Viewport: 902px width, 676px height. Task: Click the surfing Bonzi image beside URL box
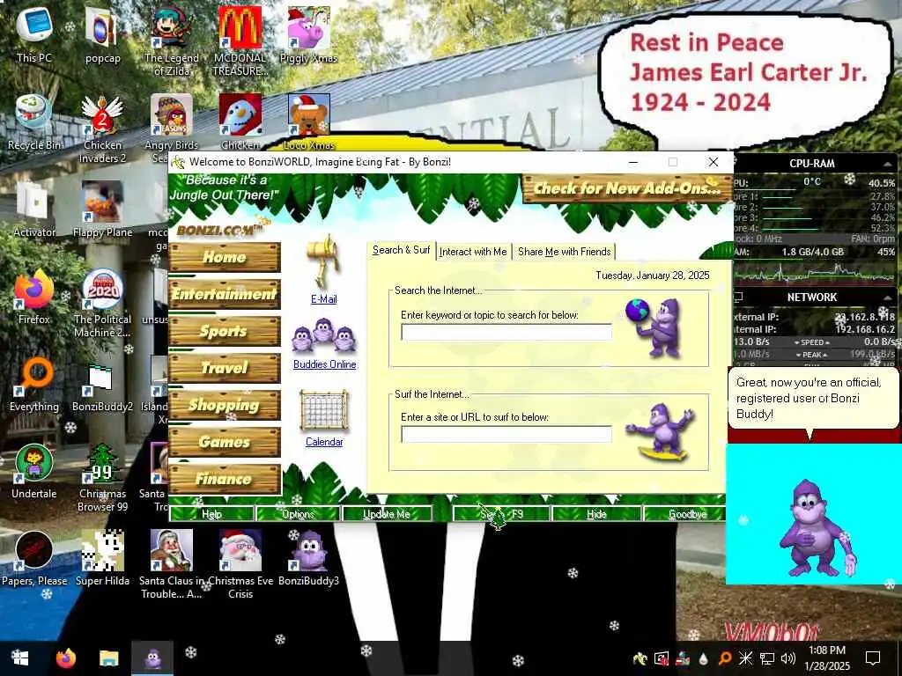pos(661,432)
